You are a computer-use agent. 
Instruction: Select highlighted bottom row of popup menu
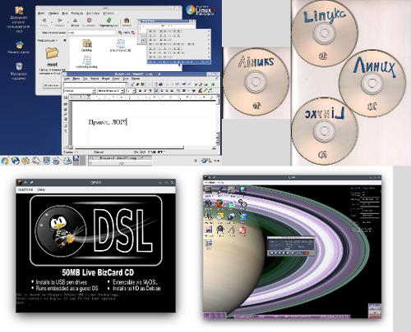click(x=179, y=62)
